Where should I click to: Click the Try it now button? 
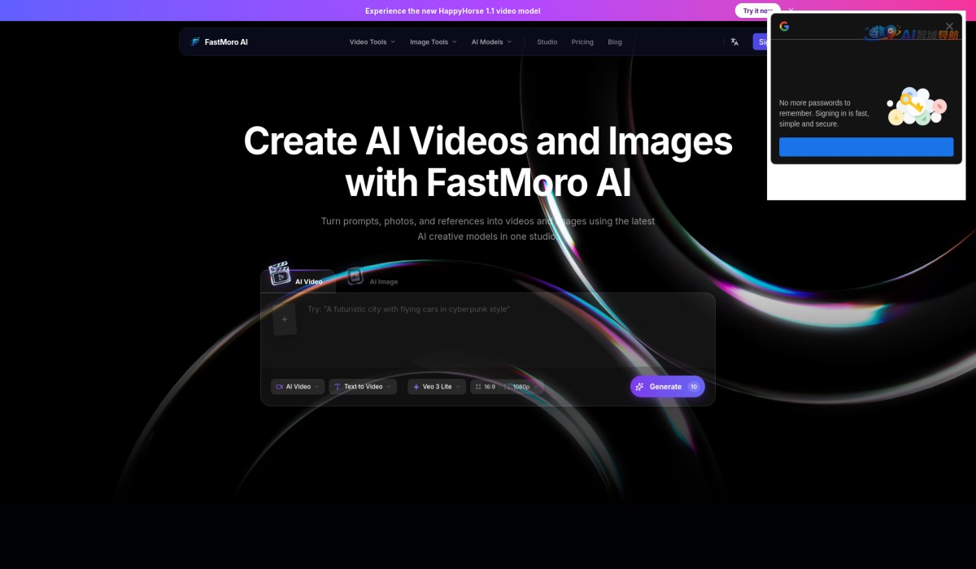(x=757, y=11)
